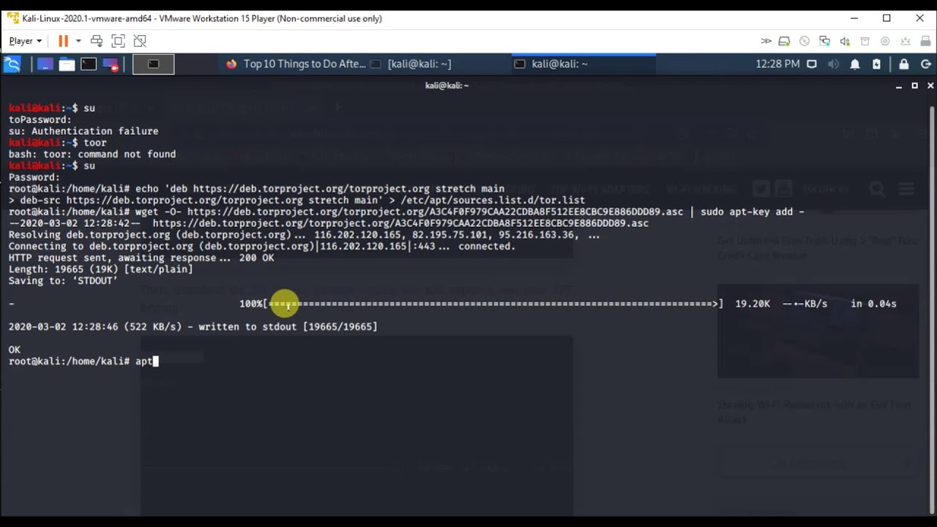Image resolution: width=937 pixels, height=527 pixels.
Task: Click the Send Ctrl+Alt+Del icon
Action: (97, 41)
